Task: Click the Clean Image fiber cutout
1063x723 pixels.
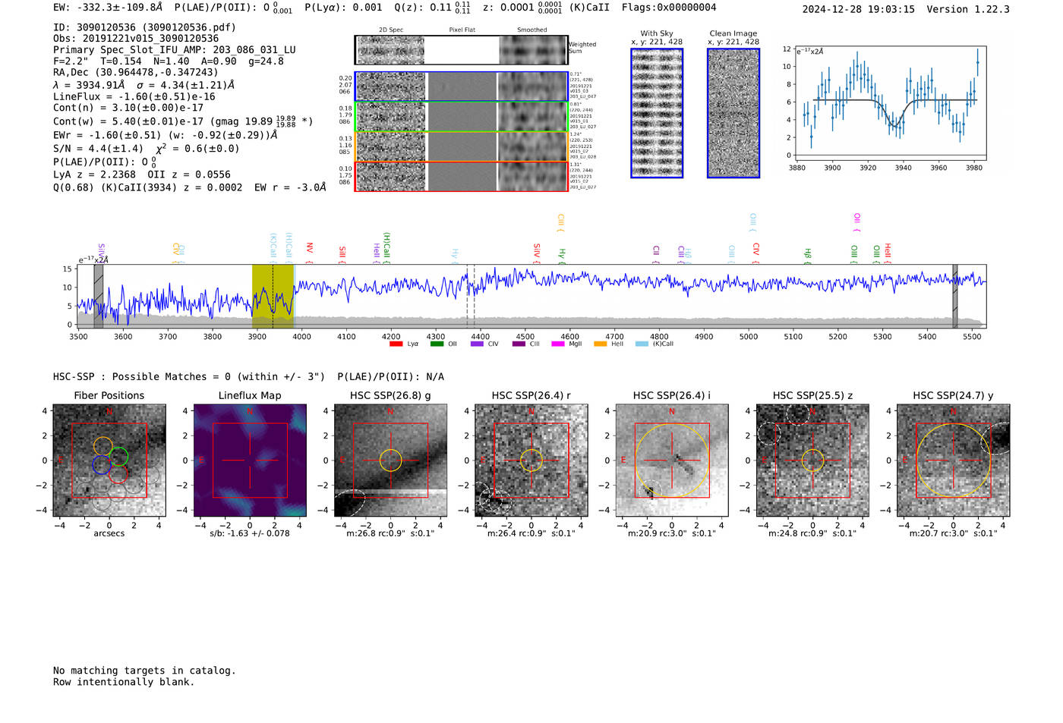Action: click(x=733, y=113)
